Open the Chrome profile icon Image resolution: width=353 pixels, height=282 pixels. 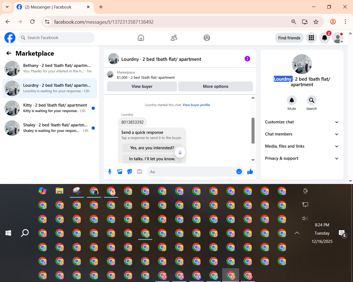pos(333,22)
